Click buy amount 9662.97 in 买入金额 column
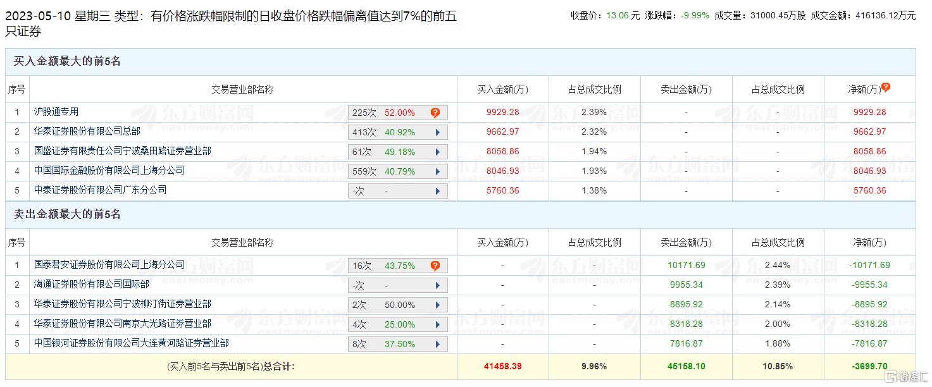The width and height of the screenshot is (932, 387). tap(502, 132)
